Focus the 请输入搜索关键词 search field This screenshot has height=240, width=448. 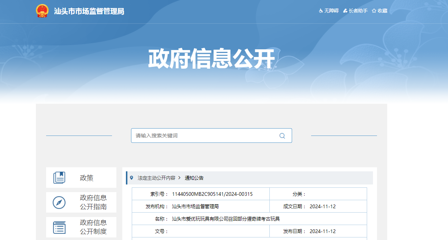click(205, 136)
